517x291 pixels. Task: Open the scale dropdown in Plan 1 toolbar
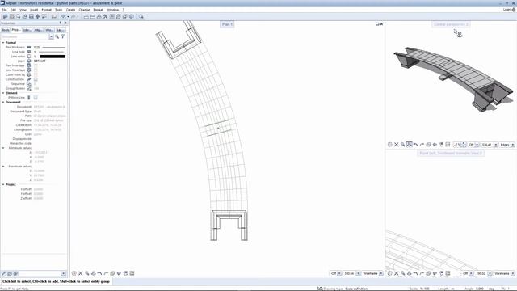pyautogui.click(x=358, y=273)
